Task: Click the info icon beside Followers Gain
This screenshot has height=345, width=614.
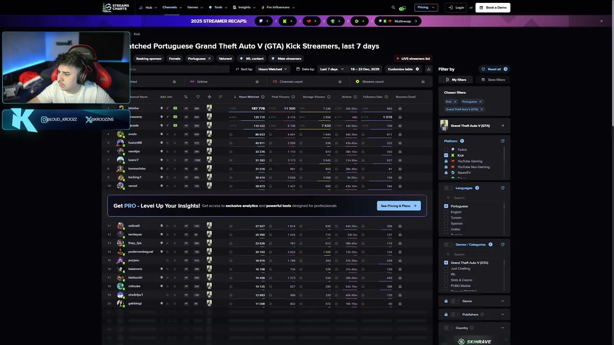Action: coord(386,97)
